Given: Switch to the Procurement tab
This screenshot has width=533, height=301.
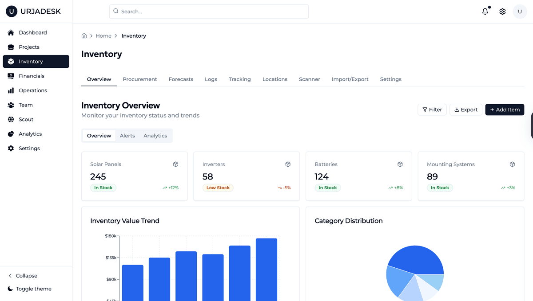Looking at the screenshot, I should pyautogui.click(x=140, y=79).
